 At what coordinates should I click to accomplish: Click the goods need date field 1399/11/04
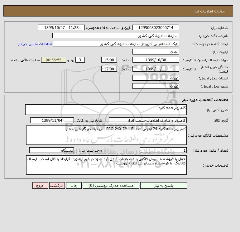click(x=52, y=120)
